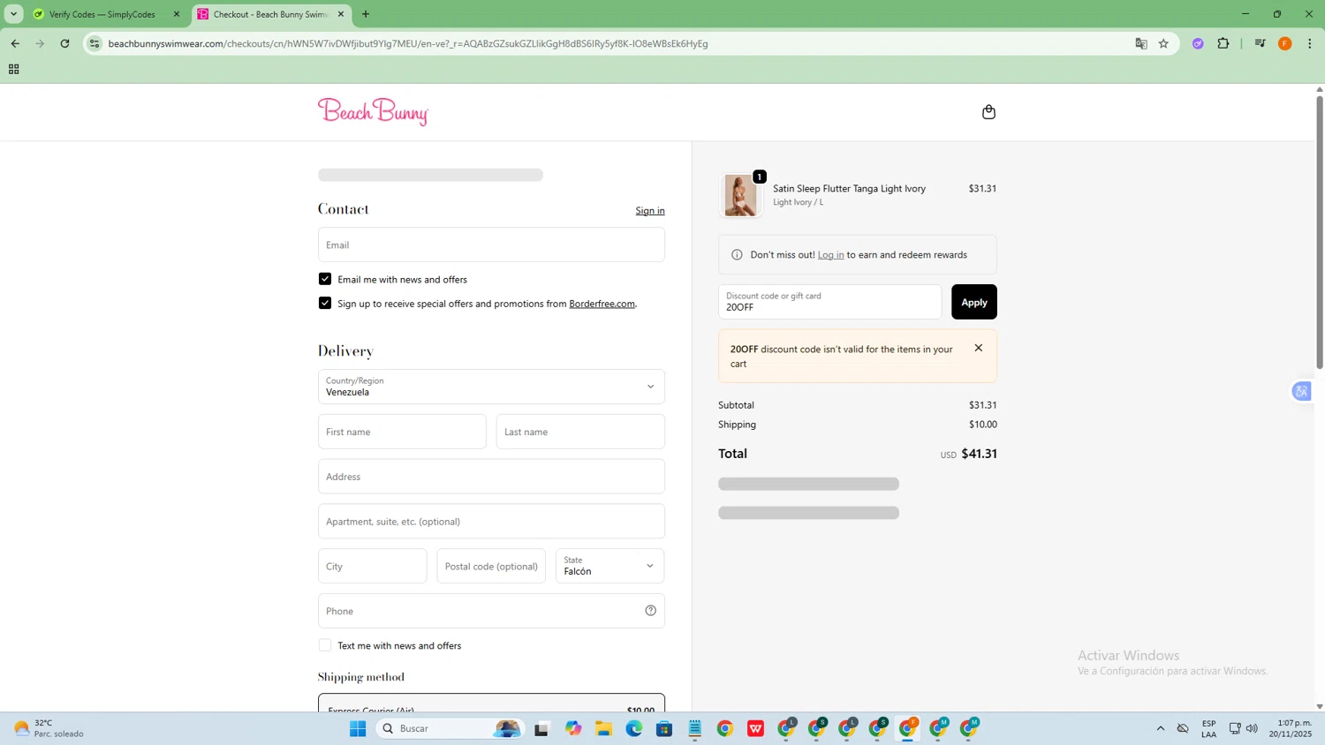Open the Windows Start menu
The image size is (1325, 745).
point(358,728)
